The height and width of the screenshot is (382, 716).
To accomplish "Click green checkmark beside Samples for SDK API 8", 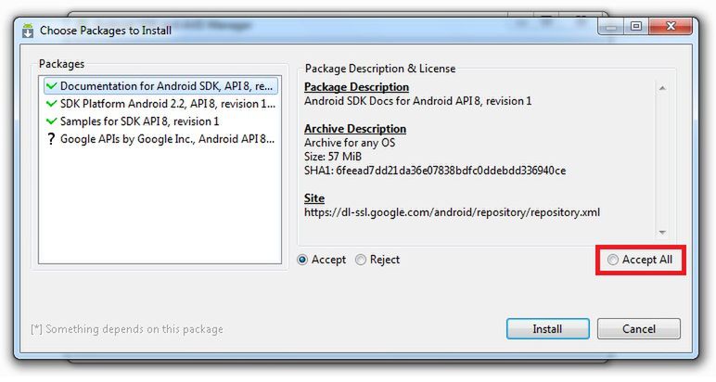I will pos(50,121).
